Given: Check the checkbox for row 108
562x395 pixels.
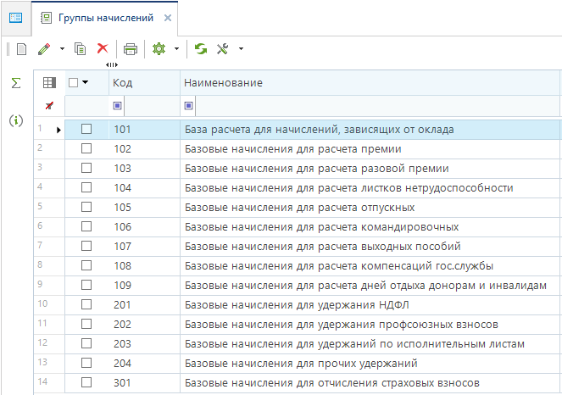Looking at the screenshot, I should pyautogui.click(x=86, y=265).
